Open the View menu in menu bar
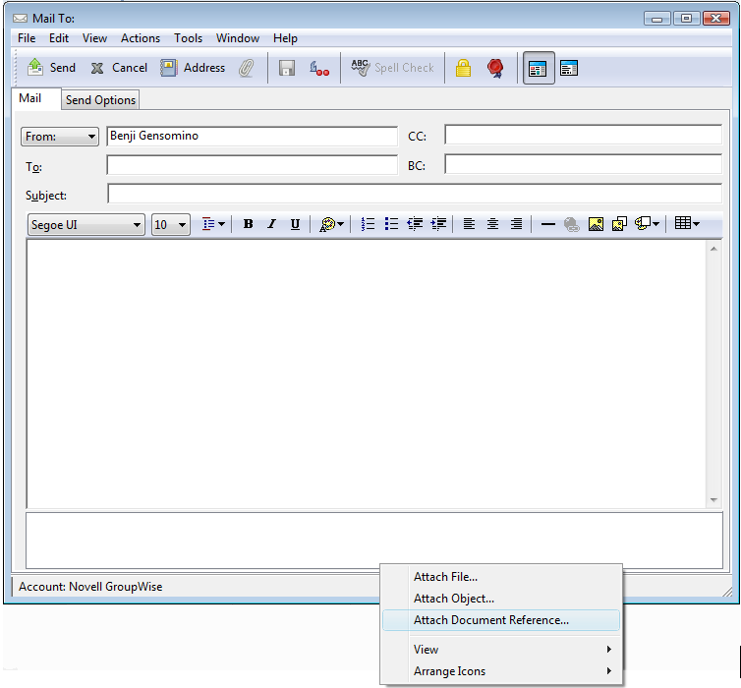741x688 pixels. pyautogui.click(x=94, y=38)
